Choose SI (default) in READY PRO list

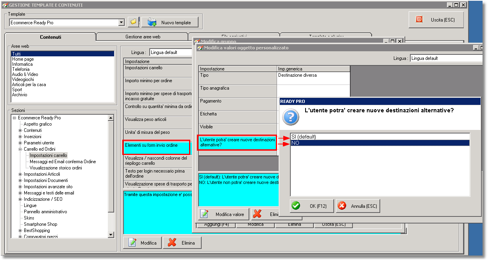tap(380, 137)
